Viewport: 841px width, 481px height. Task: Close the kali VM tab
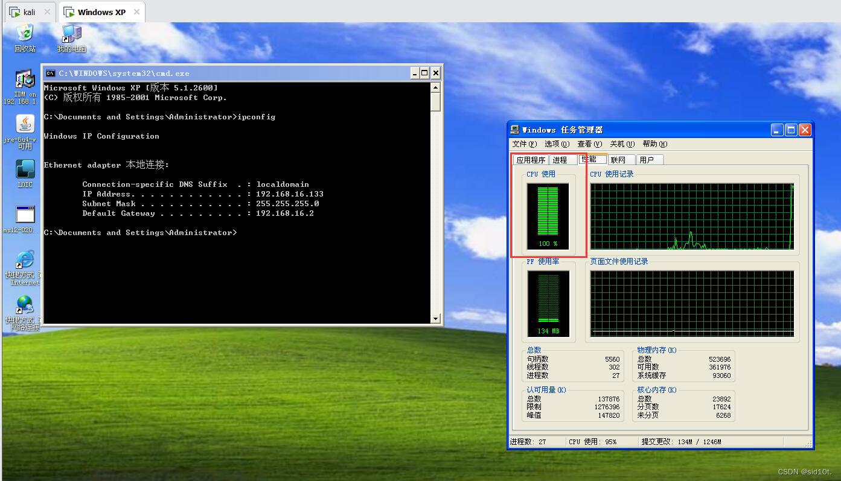(47, 12)
